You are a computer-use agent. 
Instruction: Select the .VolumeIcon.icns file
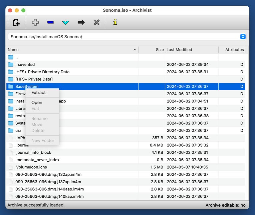point(125,167)
